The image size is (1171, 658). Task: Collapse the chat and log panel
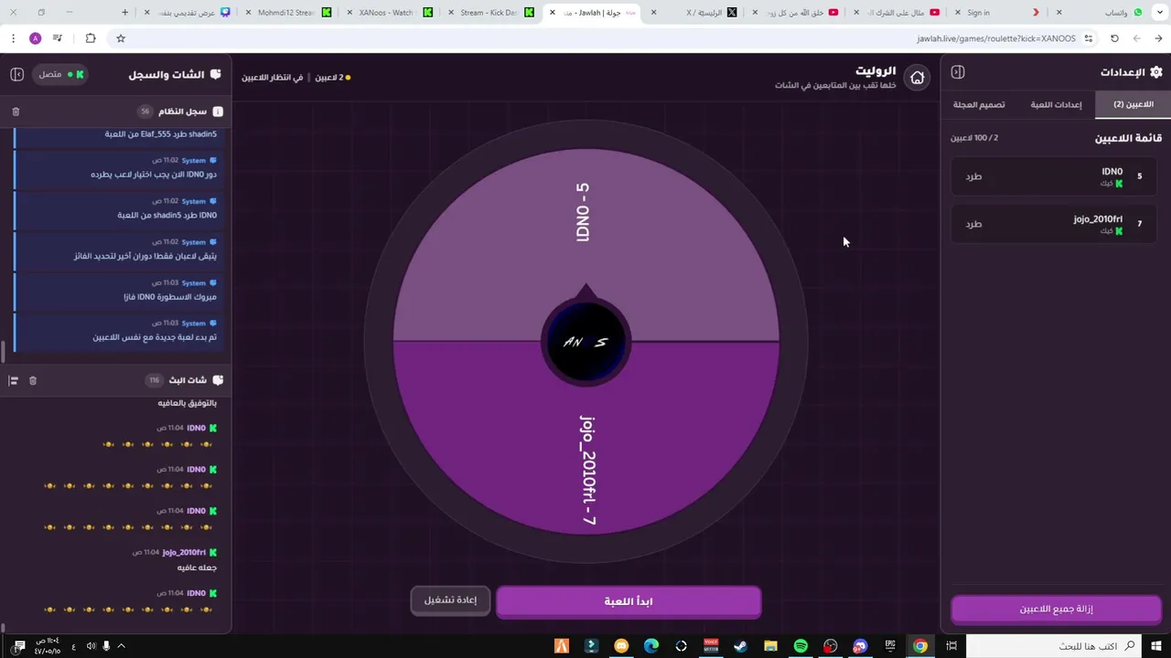(x=16, y=74)
